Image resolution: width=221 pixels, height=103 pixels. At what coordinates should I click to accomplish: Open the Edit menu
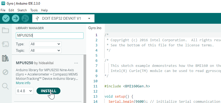tap(11, 10)
